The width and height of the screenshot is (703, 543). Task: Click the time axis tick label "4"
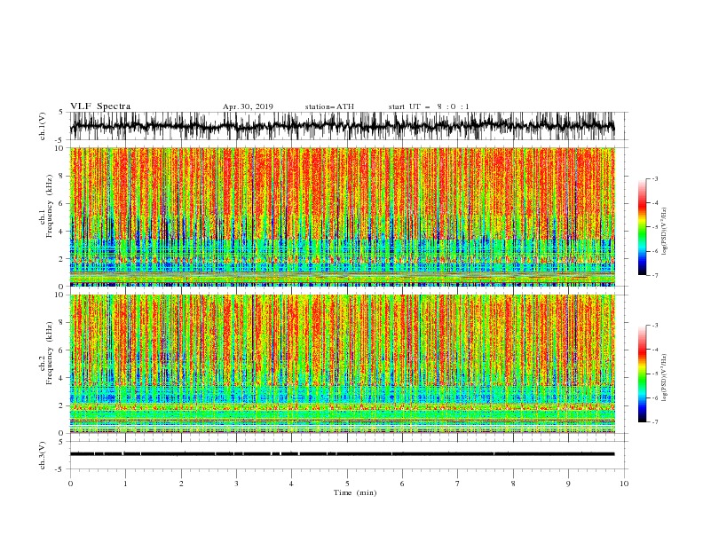tap(291, 484)
